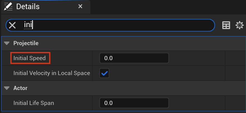
Task: Focus the Initial Life Span value field
Action: [x=134, y=103]
